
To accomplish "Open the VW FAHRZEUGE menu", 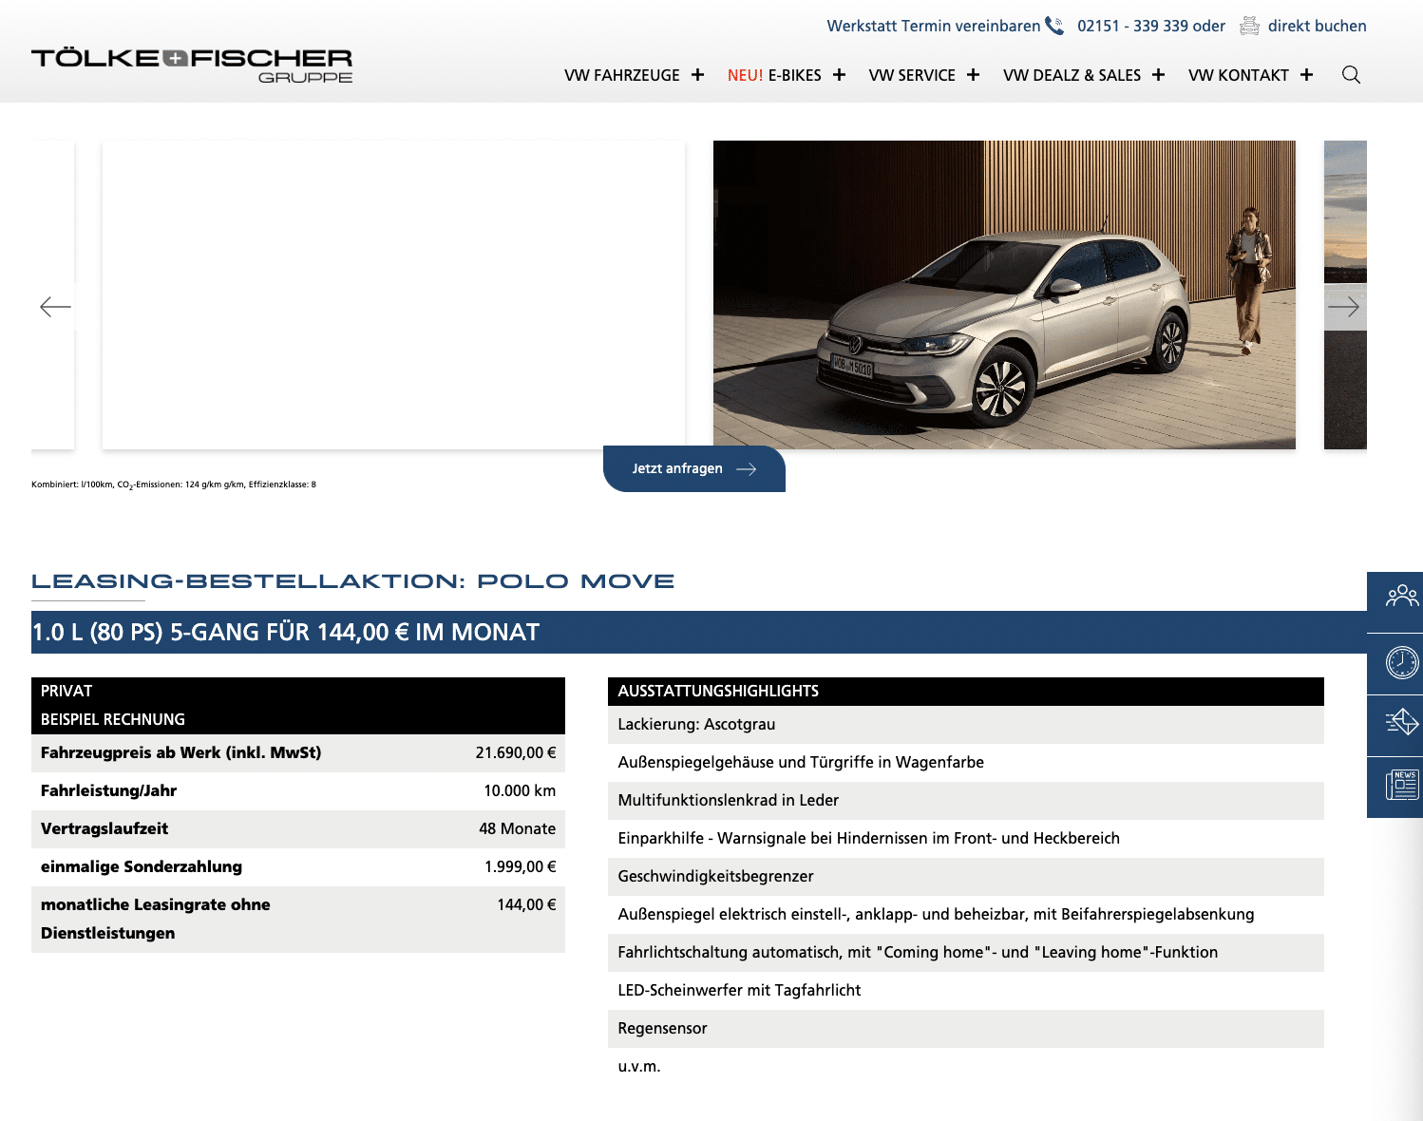I will tap(622, 75).
